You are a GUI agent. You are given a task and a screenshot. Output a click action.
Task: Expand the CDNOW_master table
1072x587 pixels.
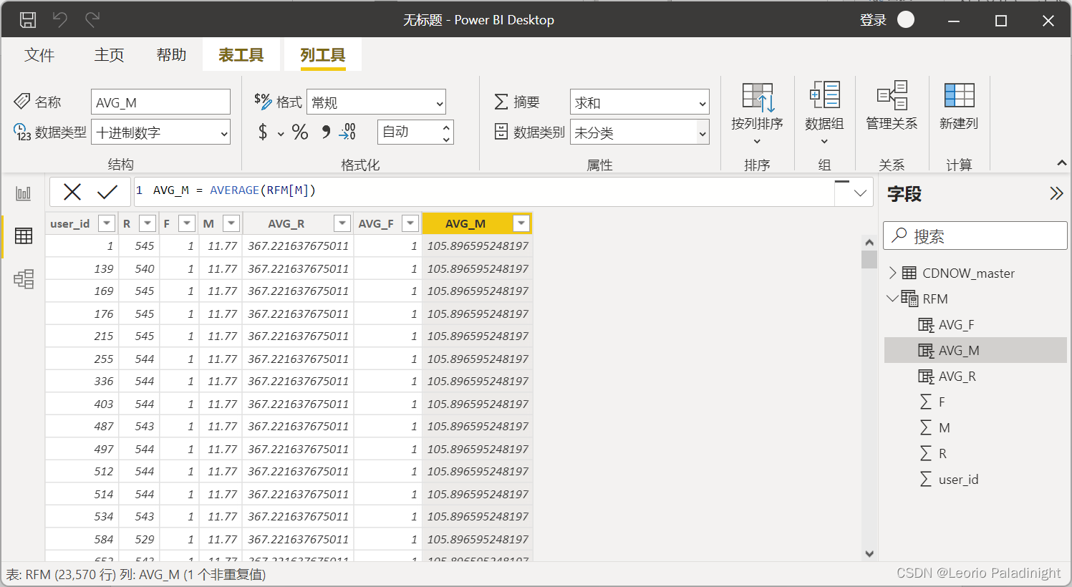tap(892, 273)
